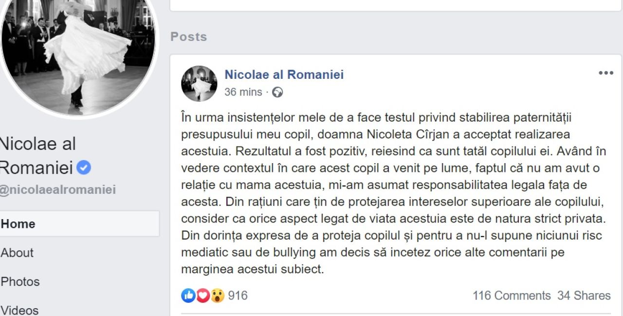This screenshot has width=623, height=316.
Task: View the 116 Comments on the post
Action: (x=511, y=296)
